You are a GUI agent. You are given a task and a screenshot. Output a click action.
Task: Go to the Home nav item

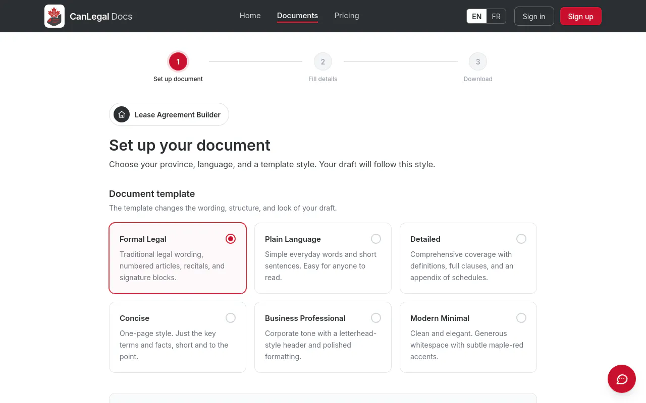tap(250, 16)
